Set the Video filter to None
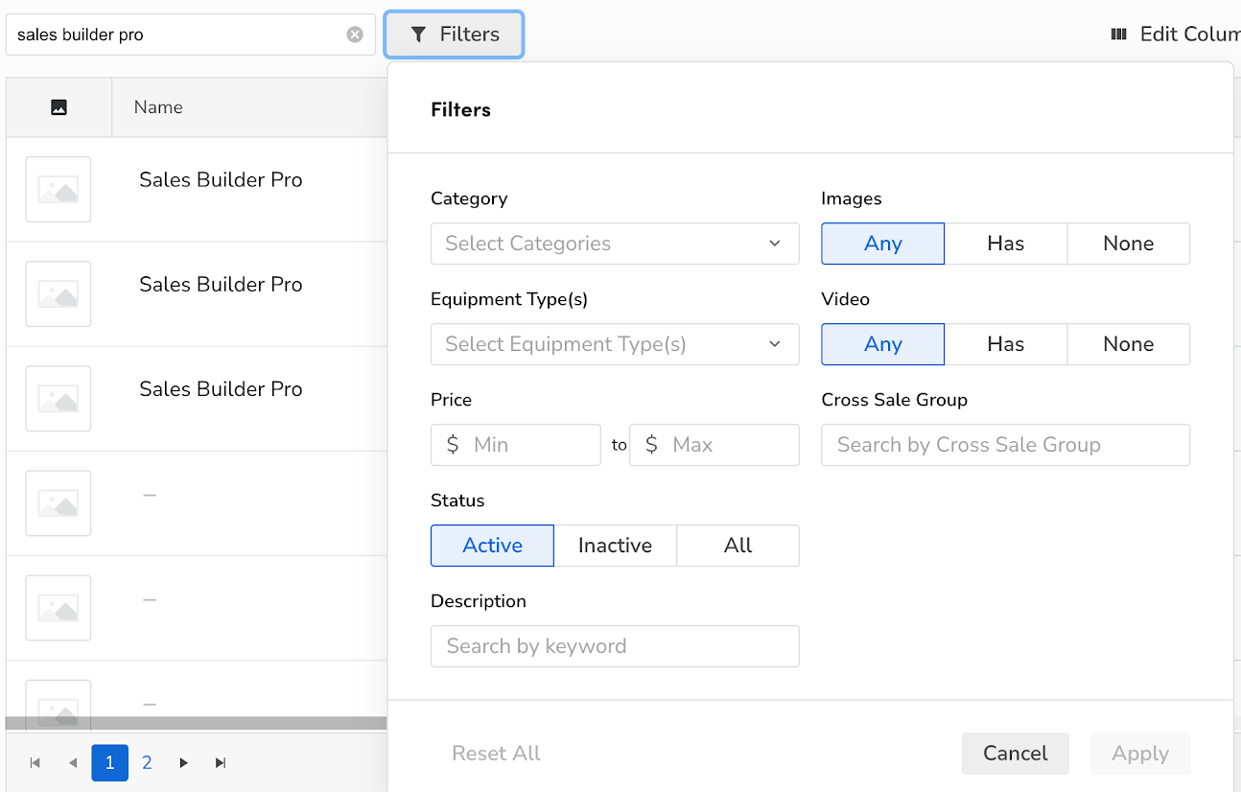 1129,344
